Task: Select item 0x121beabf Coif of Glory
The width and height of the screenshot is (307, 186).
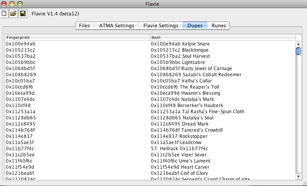Action: click(179, 173)
